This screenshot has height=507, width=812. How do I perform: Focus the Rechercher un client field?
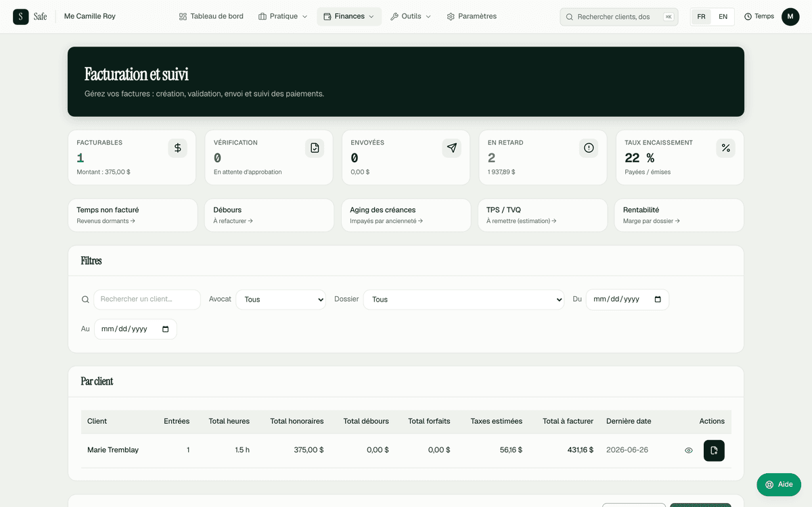coord(147,299)
